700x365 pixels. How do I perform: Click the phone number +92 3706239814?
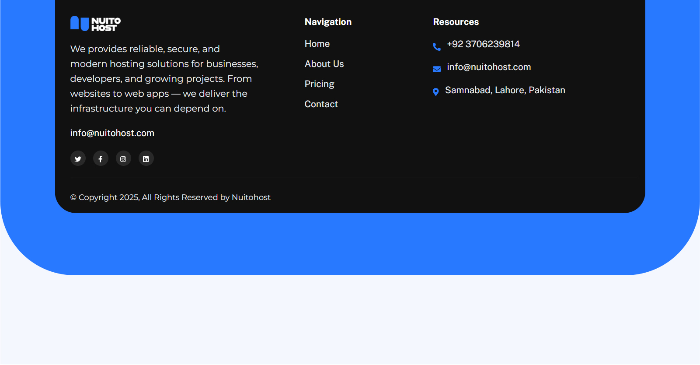click(x=483, y=44)
